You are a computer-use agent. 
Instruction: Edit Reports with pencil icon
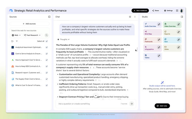click(x=179, y=32)
